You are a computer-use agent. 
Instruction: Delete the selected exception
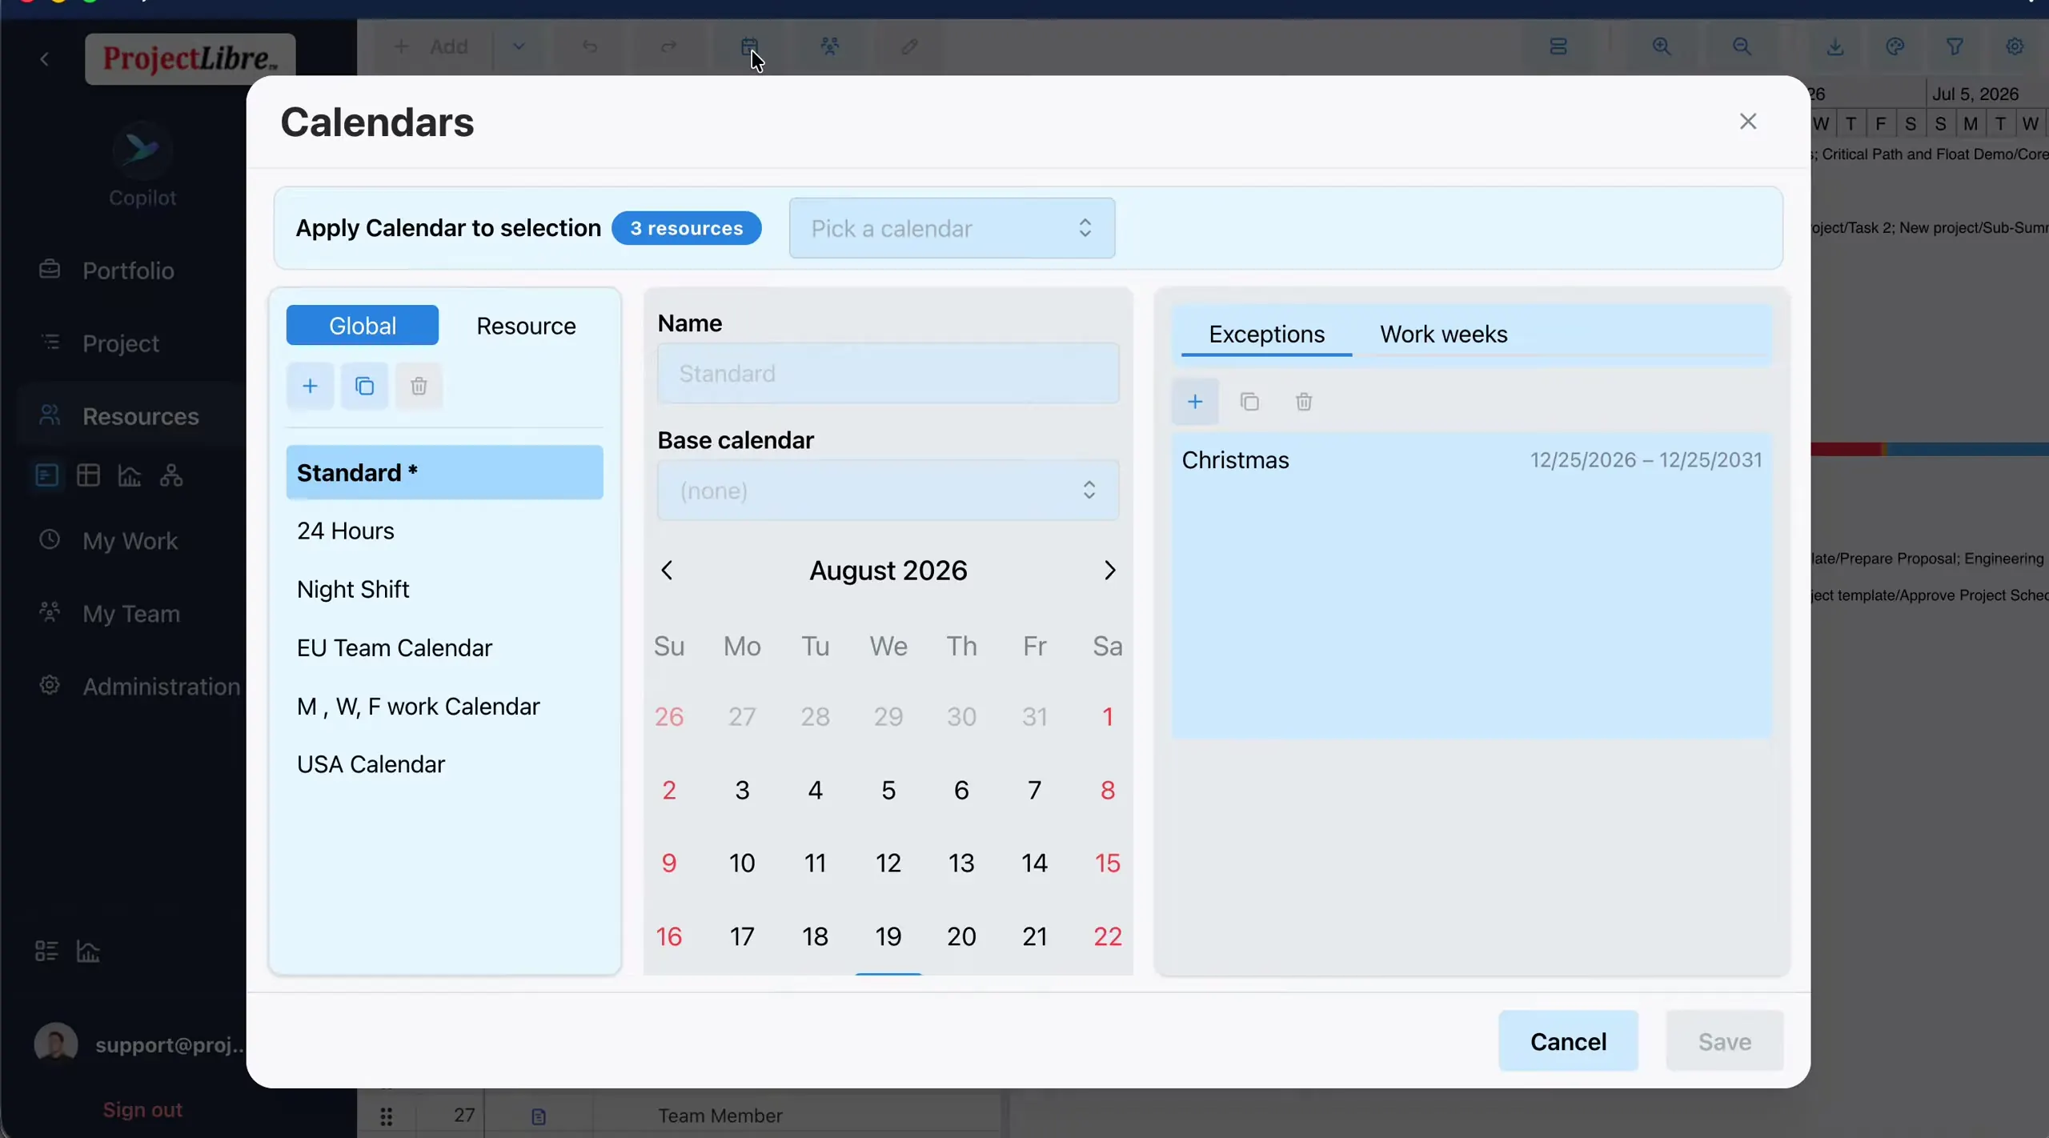coord(1304,402)
